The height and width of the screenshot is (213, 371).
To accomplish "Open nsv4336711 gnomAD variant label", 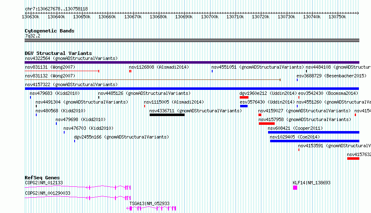I will click(196, 111).
